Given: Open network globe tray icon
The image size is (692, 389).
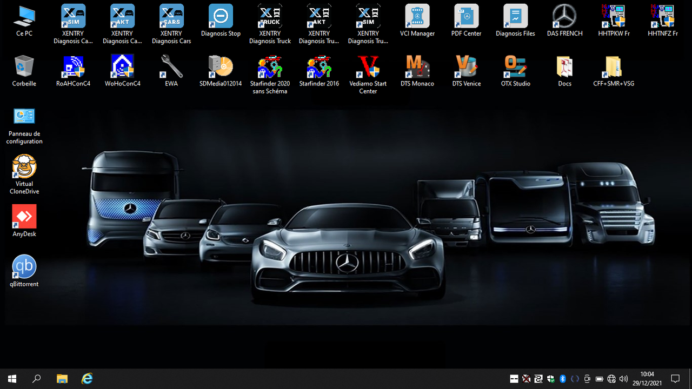Looking at the screenshot, I should pos(611,379).
